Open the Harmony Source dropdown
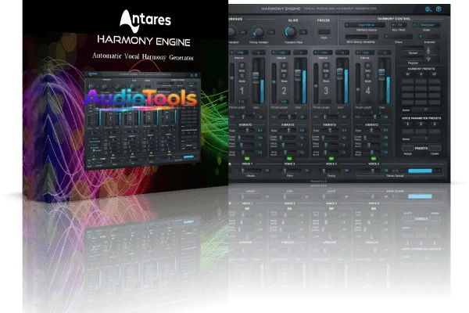This screenshot has width=469, height=313. pos(365,25)
